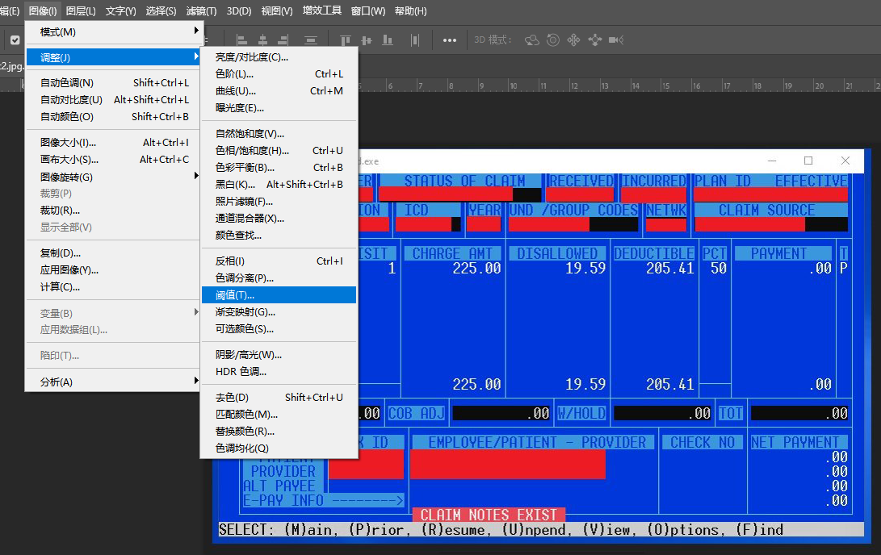The image size is (881, 555).
Task: Open the 增效工具 menu
Action: point(322,10)
